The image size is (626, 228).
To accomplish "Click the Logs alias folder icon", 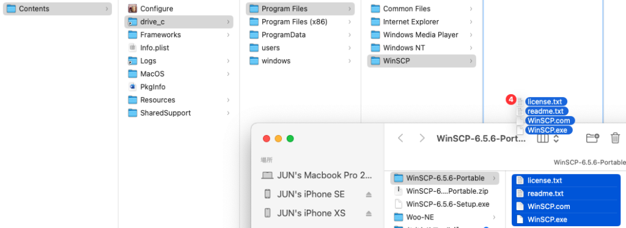I will [x=133, y=61].
